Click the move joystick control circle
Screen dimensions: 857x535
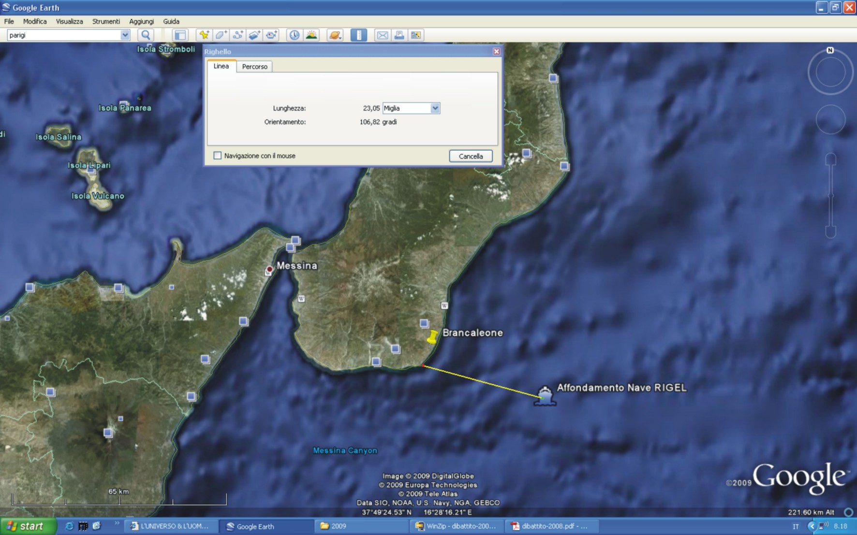[830, 119]
